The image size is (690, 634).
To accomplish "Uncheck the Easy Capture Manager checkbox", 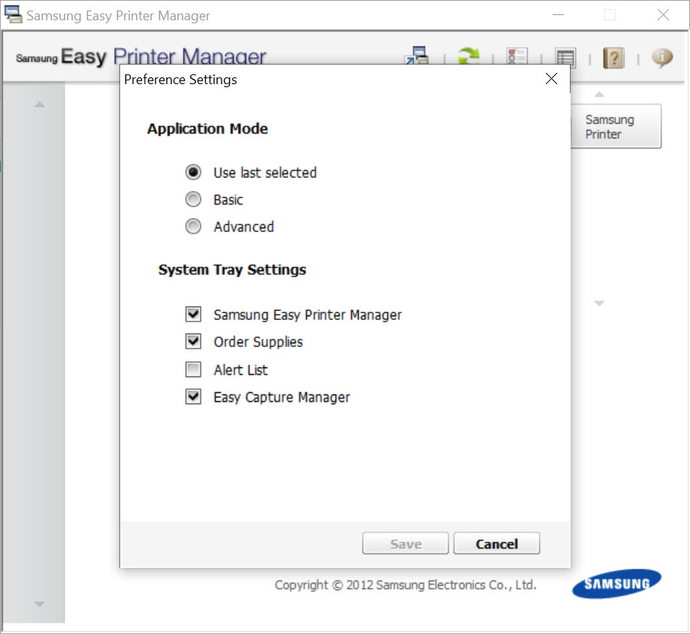I will pos(193,397).
